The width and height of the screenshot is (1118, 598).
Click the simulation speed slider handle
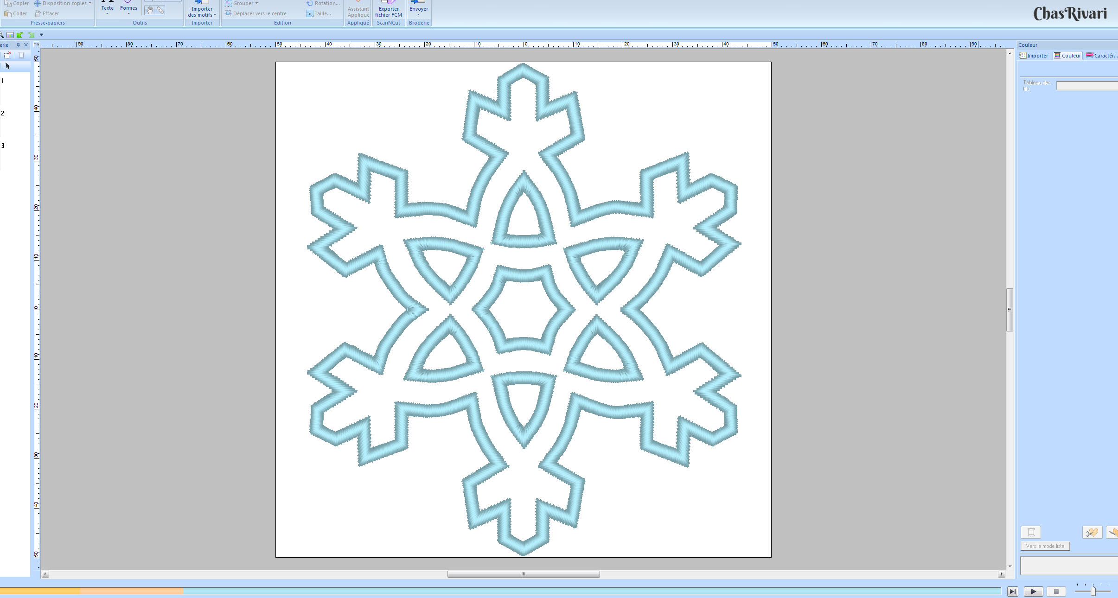[x=1093, y=591]
